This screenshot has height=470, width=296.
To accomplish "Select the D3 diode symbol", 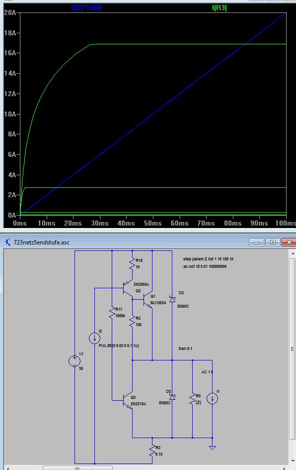I will (x=172, y=299).
